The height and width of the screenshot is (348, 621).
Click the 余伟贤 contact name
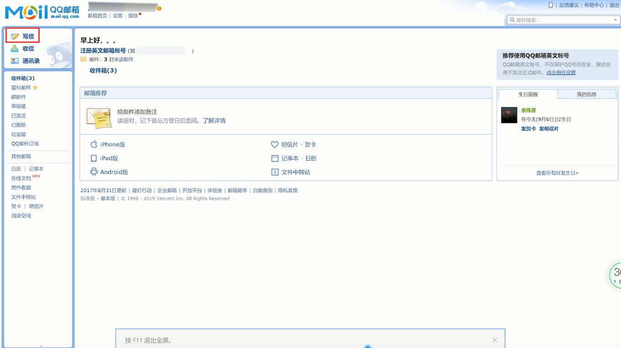point(528,110)
